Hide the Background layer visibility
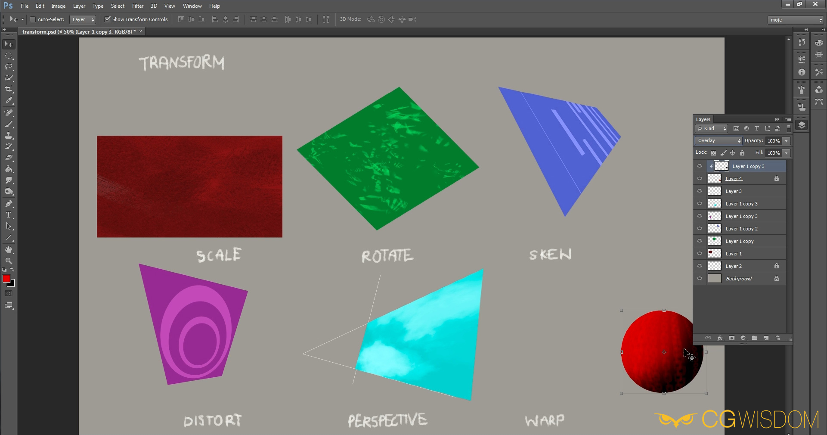Screen dimensions: 827x435 pos(700,279)
